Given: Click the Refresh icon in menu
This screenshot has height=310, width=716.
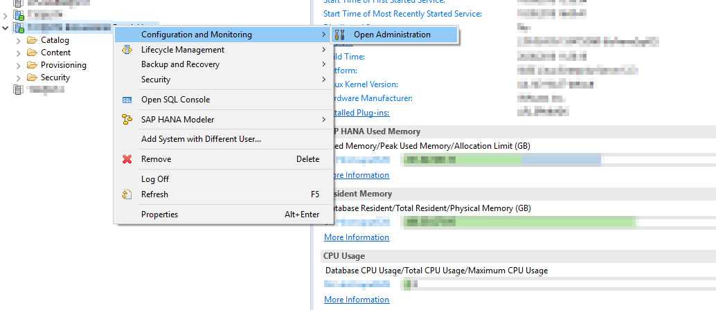Looking at the screenshot, I should 127,194.
